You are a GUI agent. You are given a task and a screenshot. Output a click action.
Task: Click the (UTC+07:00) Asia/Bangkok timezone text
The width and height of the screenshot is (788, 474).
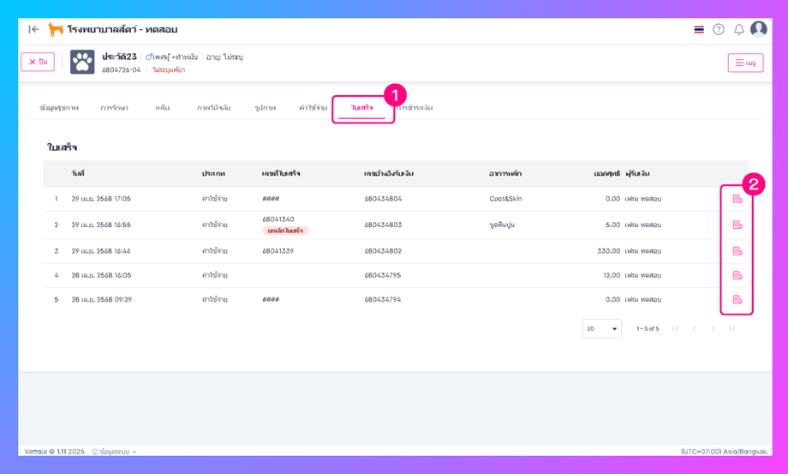[x=724, y=452]
